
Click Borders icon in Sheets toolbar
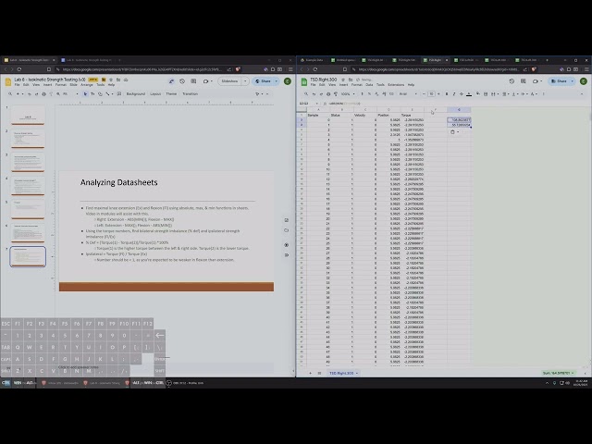(486, 93)
